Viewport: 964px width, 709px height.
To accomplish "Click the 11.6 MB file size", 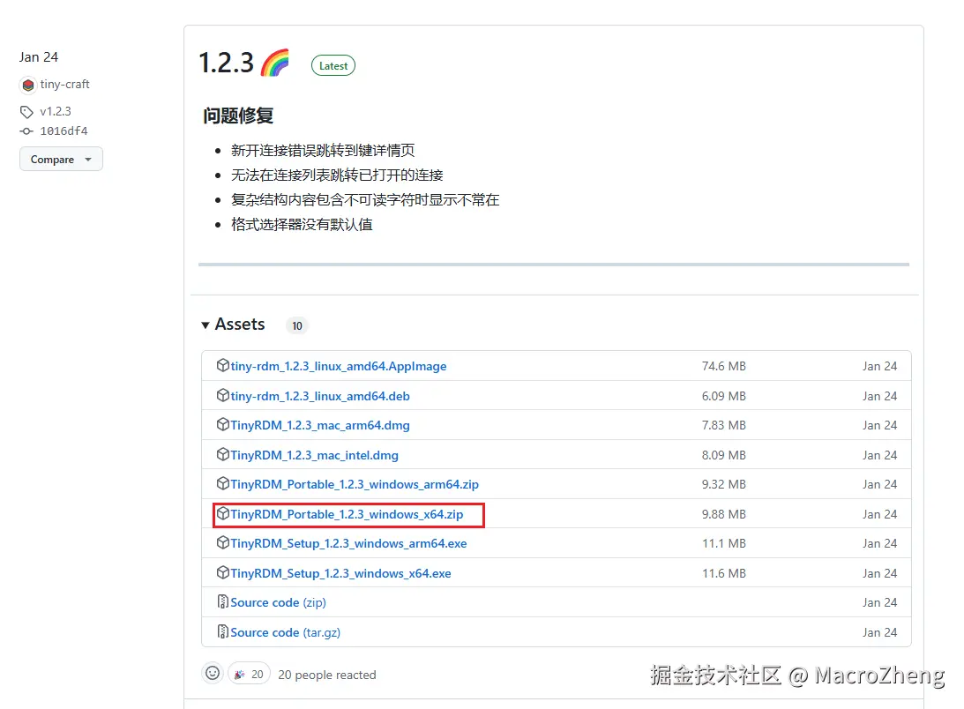I will (723, 573).
